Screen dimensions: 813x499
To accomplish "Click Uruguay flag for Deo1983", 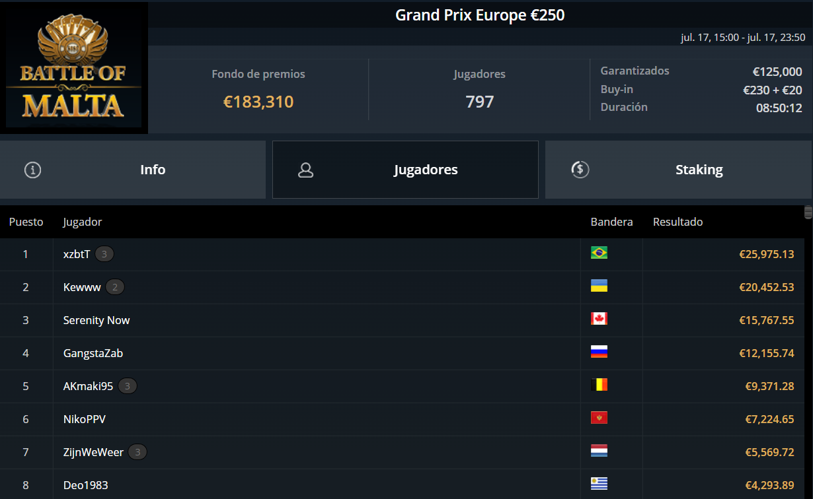I will coord(599,484).
